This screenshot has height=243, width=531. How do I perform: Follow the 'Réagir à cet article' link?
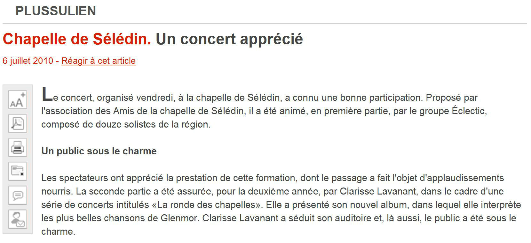[x=99, y=61]
